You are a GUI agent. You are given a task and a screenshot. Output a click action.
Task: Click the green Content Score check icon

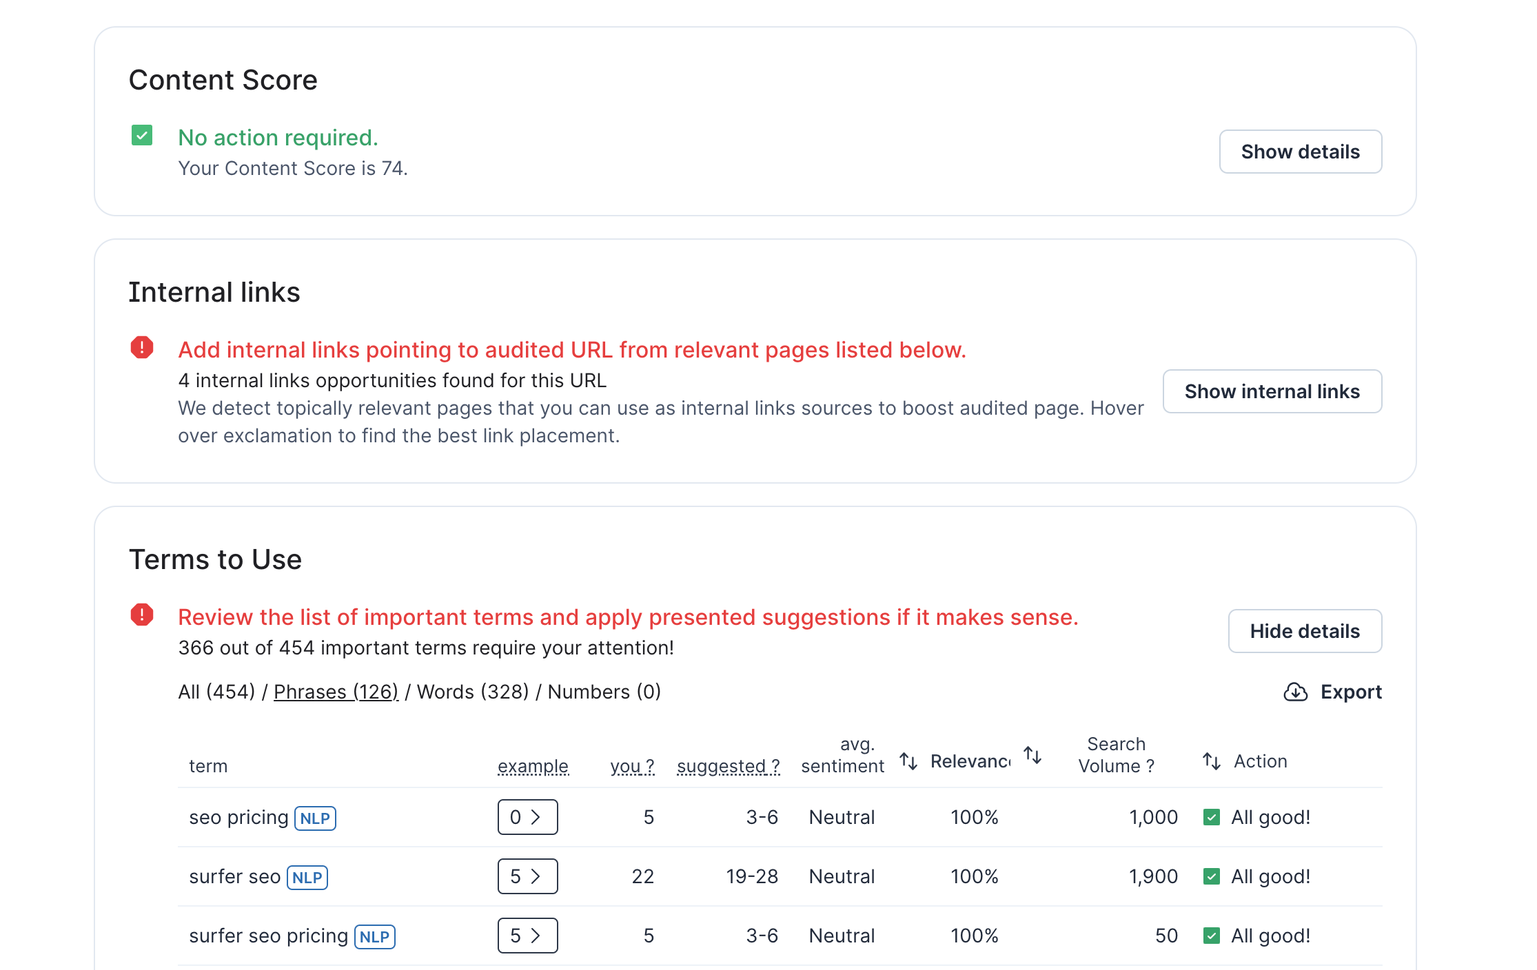[x=142, y=135]
